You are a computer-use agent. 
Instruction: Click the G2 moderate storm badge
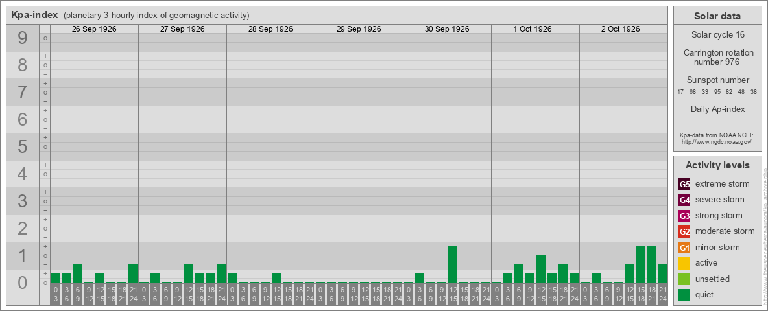point(684,231)
